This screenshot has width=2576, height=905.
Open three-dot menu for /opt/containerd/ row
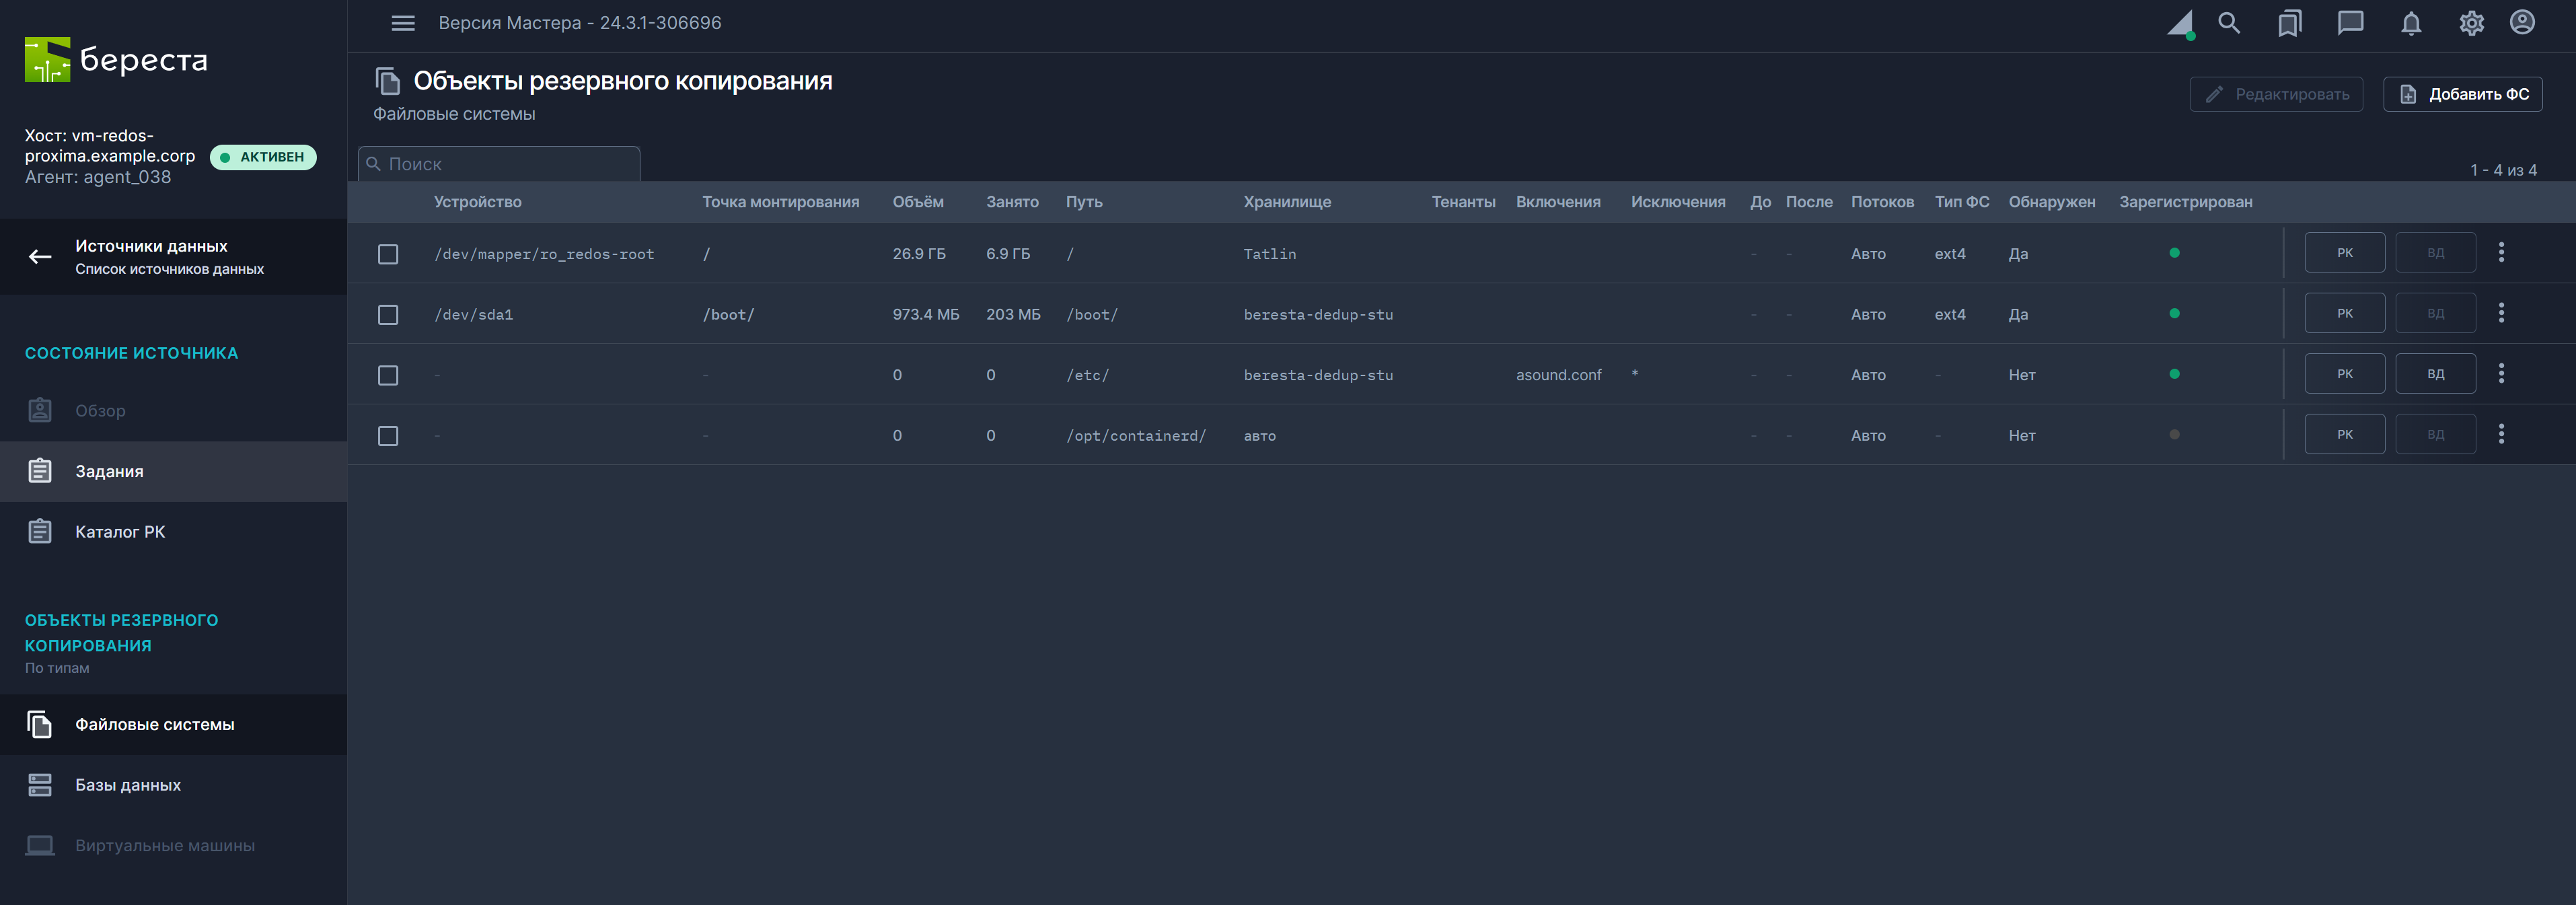click(x=2501, y=435)
